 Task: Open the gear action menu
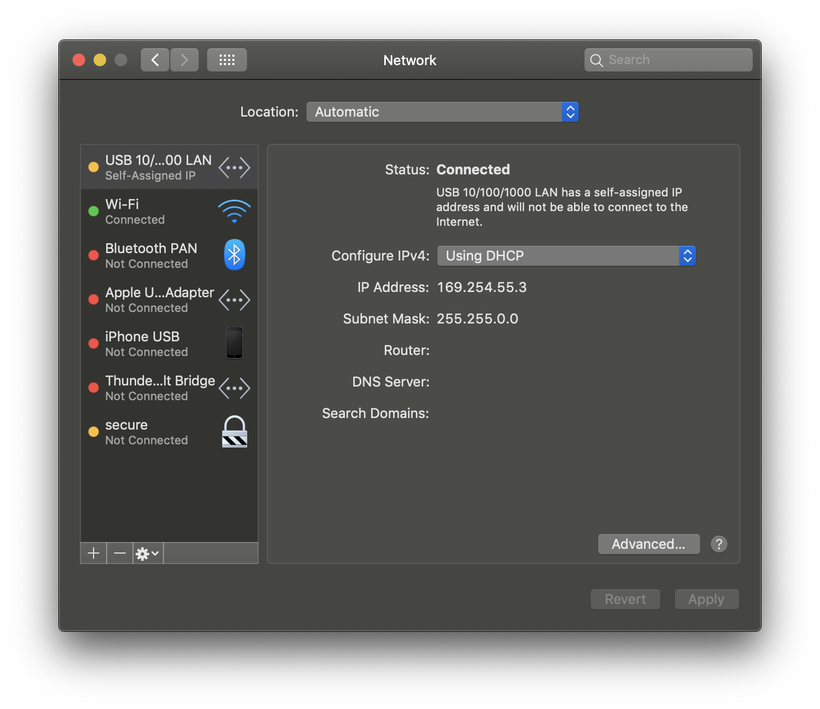pos(148,553)
